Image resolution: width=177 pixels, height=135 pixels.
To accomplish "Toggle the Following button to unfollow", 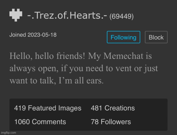I will (x=123, y=37).
